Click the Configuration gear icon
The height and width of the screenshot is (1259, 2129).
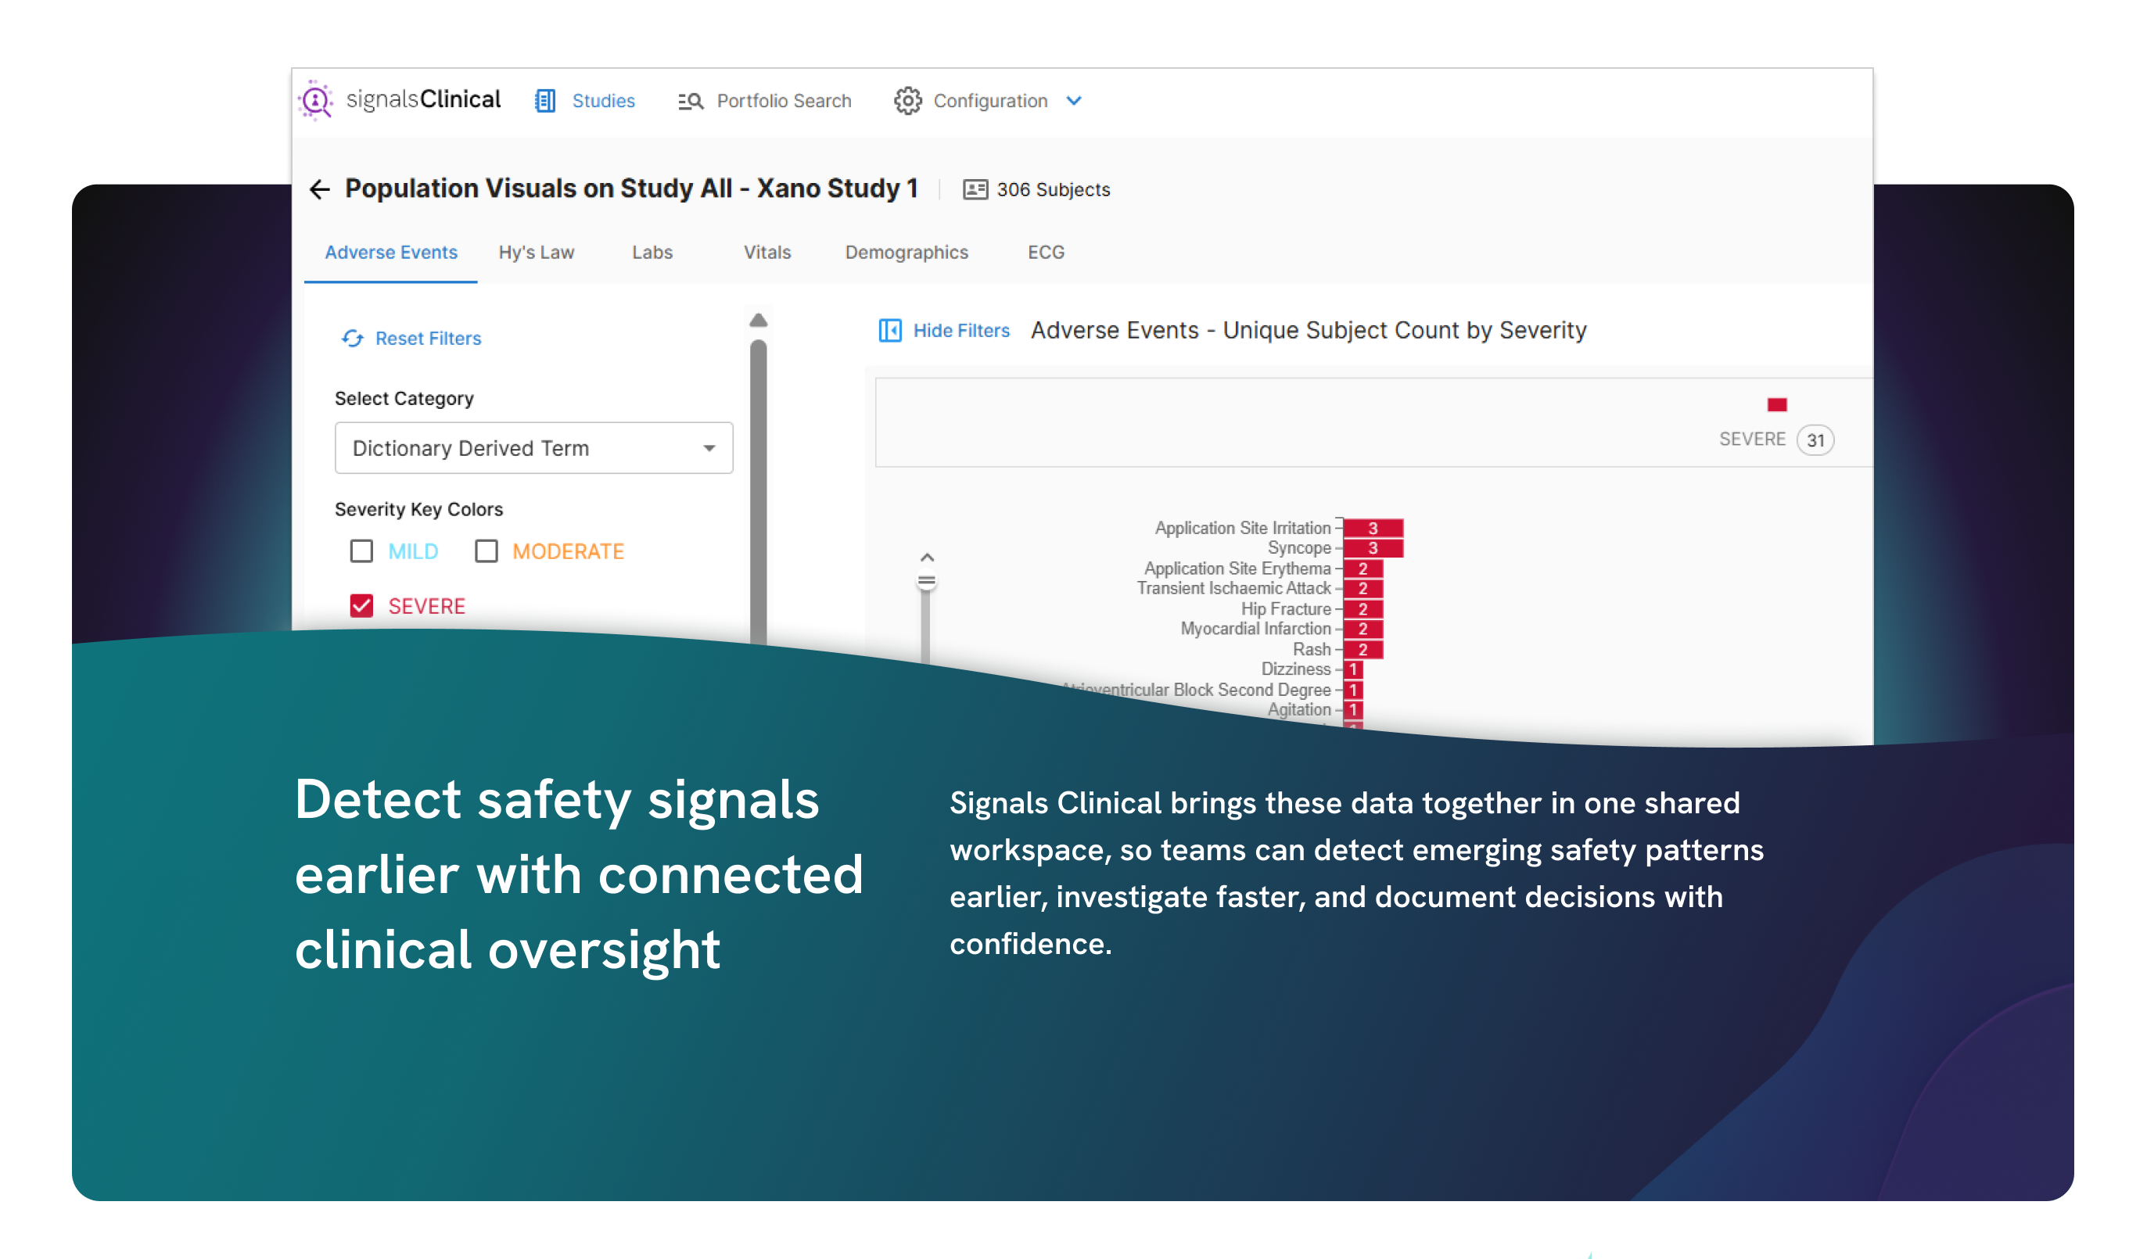[x=907, y=100]
